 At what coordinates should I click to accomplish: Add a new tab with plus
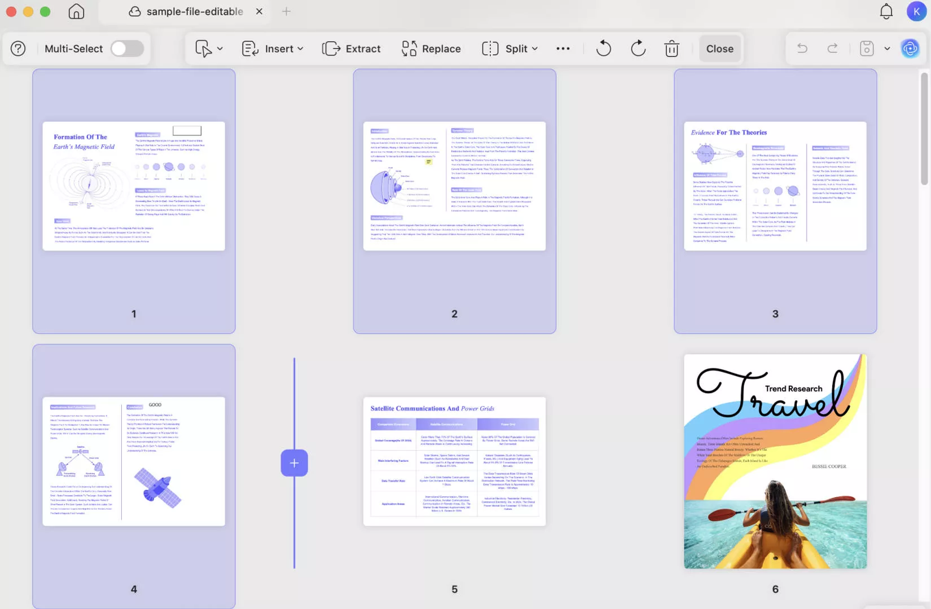point(286,11)
